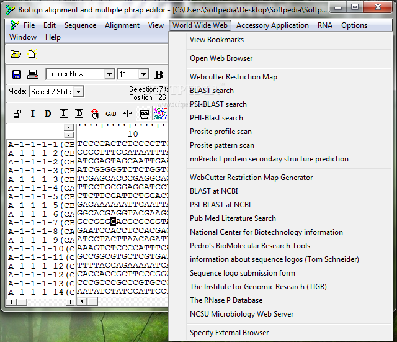
Task: Print the alignment with the printer icon
Action: pos(33,74)
